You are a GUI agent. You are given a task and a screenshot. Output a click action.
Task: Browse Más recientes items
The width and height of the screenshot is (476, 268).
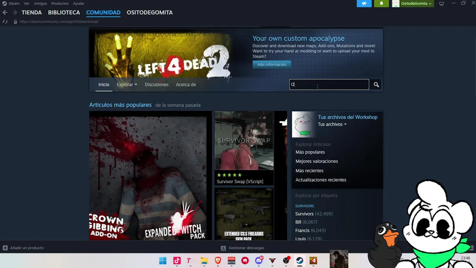(x=309, y=170)
